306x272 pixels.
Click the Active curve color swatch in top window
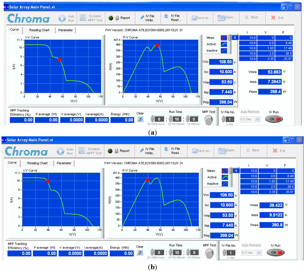coord(224,44)
